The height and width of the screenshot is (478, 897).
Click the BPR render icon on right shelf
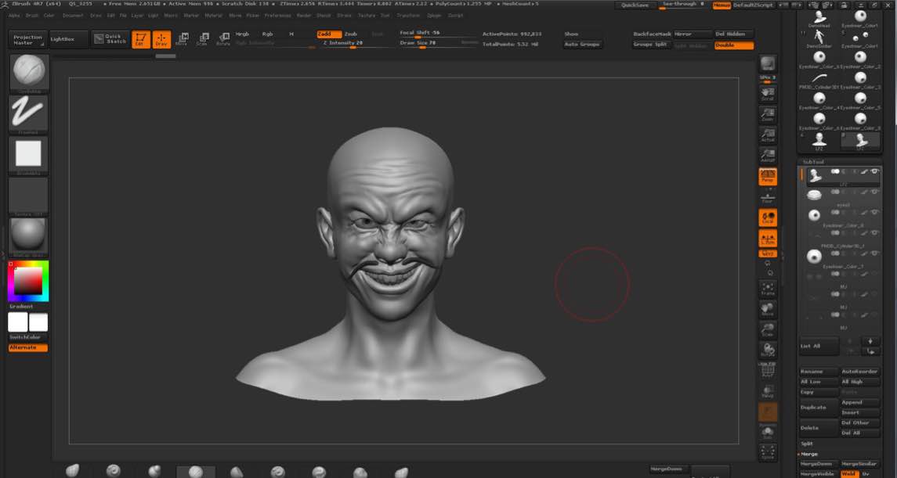[768, 63]
